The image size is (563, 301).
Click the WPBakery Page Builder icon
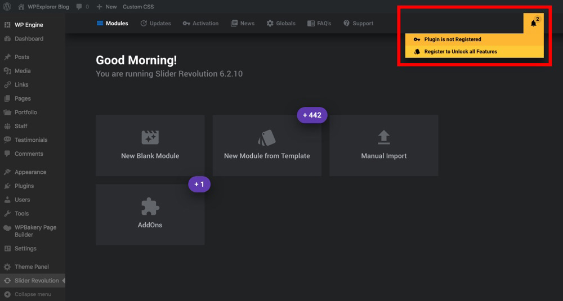pyautogui.click(x=7, y=228)
